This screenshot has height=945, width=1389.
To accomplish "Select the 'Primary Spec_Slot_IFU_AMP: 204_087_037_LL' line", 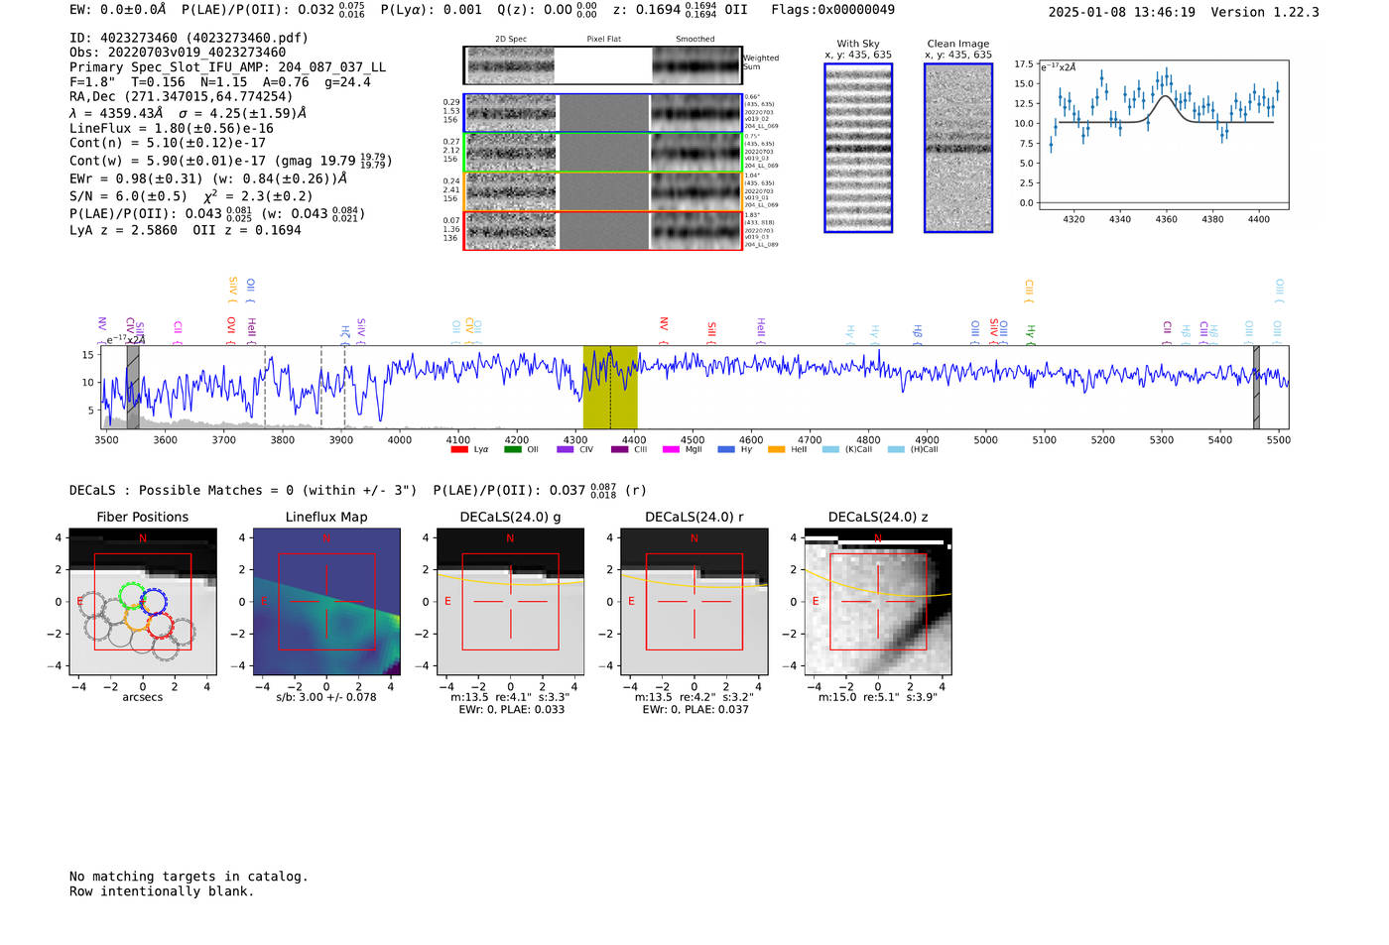I will pos(228,67).
